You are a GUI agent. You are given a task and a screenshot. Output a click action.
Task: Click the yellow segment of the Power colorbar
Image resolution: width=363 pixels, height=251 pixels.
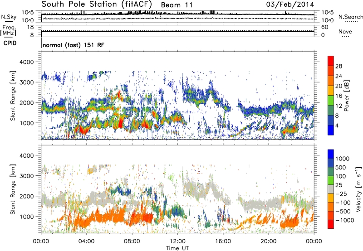[x=331, y=91]
